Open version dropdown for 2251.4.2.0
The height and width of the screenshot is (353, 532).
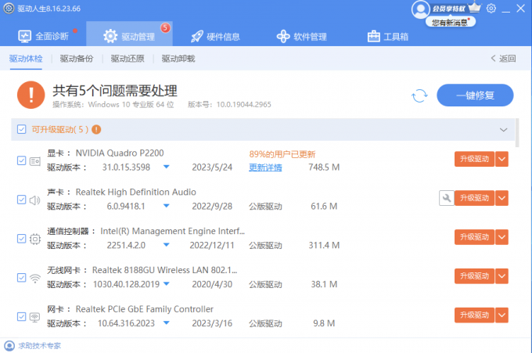click(166, 245)
